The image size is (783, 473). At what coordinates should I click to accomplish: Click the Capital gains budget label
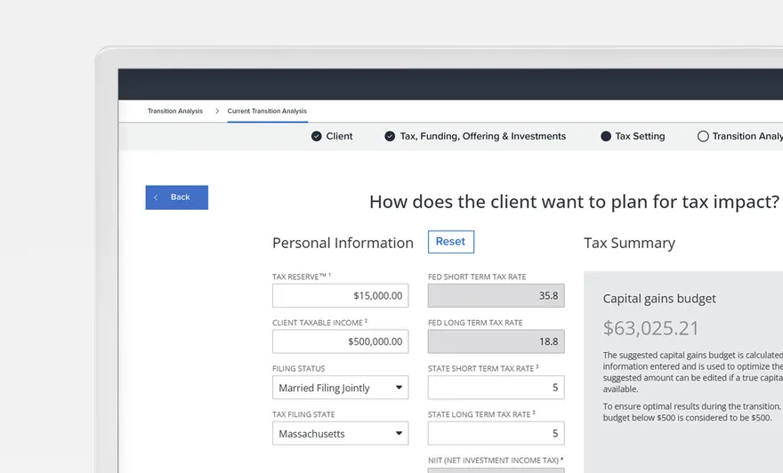coord(659,299)
